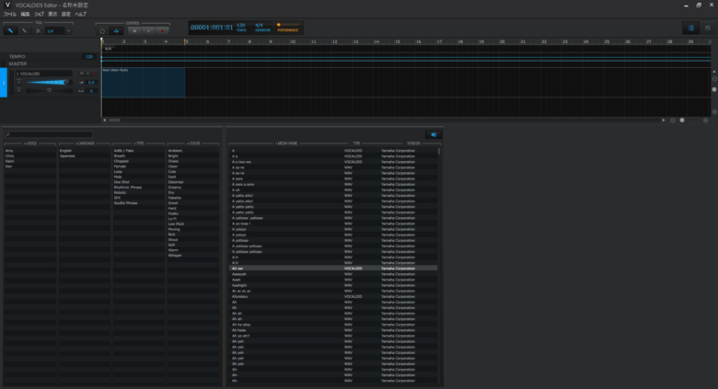Viewport: 718px width, 389px height.
Task: Toggle mute on the VOCALOID track
Action: [x=81, y=74]
